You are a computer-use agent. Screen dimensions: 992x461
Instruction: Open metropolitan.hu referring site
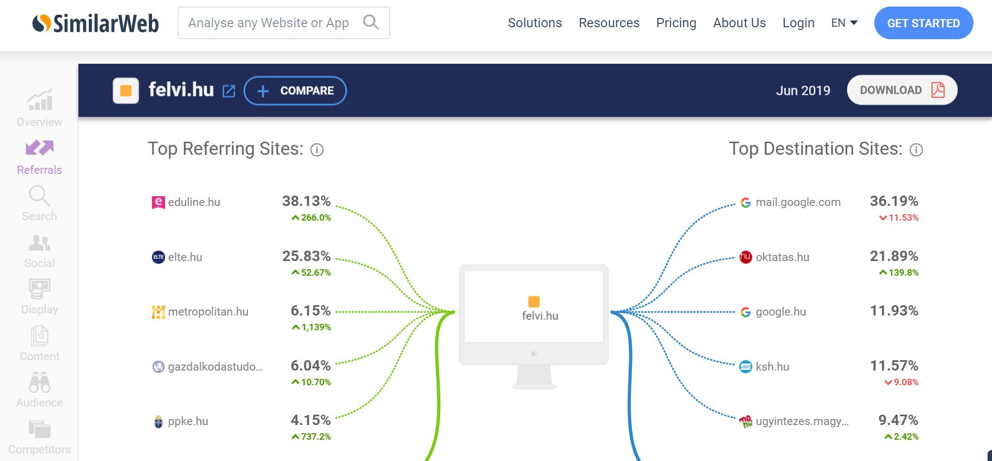coord(208,312)
